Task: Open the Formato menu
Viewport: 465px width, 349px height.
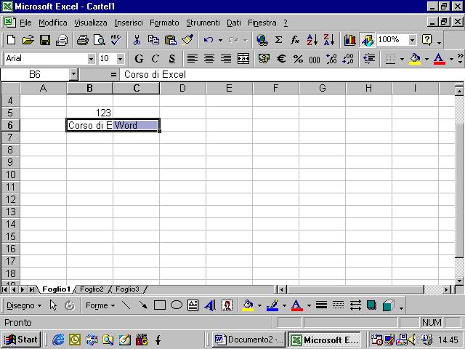Action: pos(164,23)
